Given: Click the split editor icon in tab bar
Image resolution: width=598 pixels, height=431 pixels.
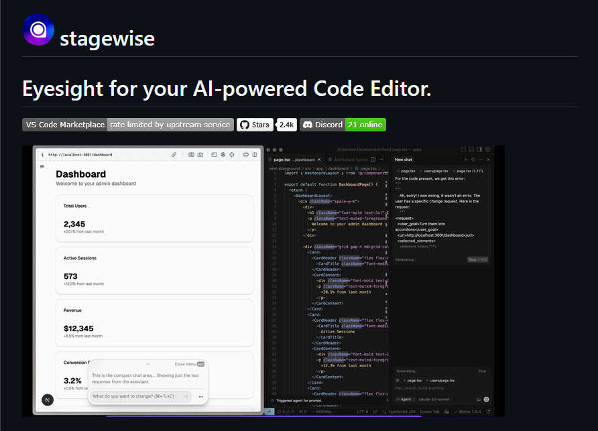Looking at the screenshot, I should coord(373,160).
